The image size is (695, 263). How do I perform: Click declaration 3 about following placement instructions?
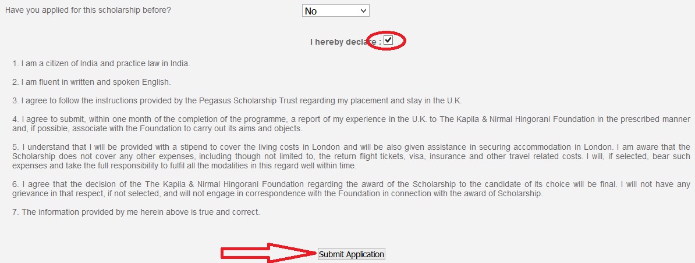[237, 100]
